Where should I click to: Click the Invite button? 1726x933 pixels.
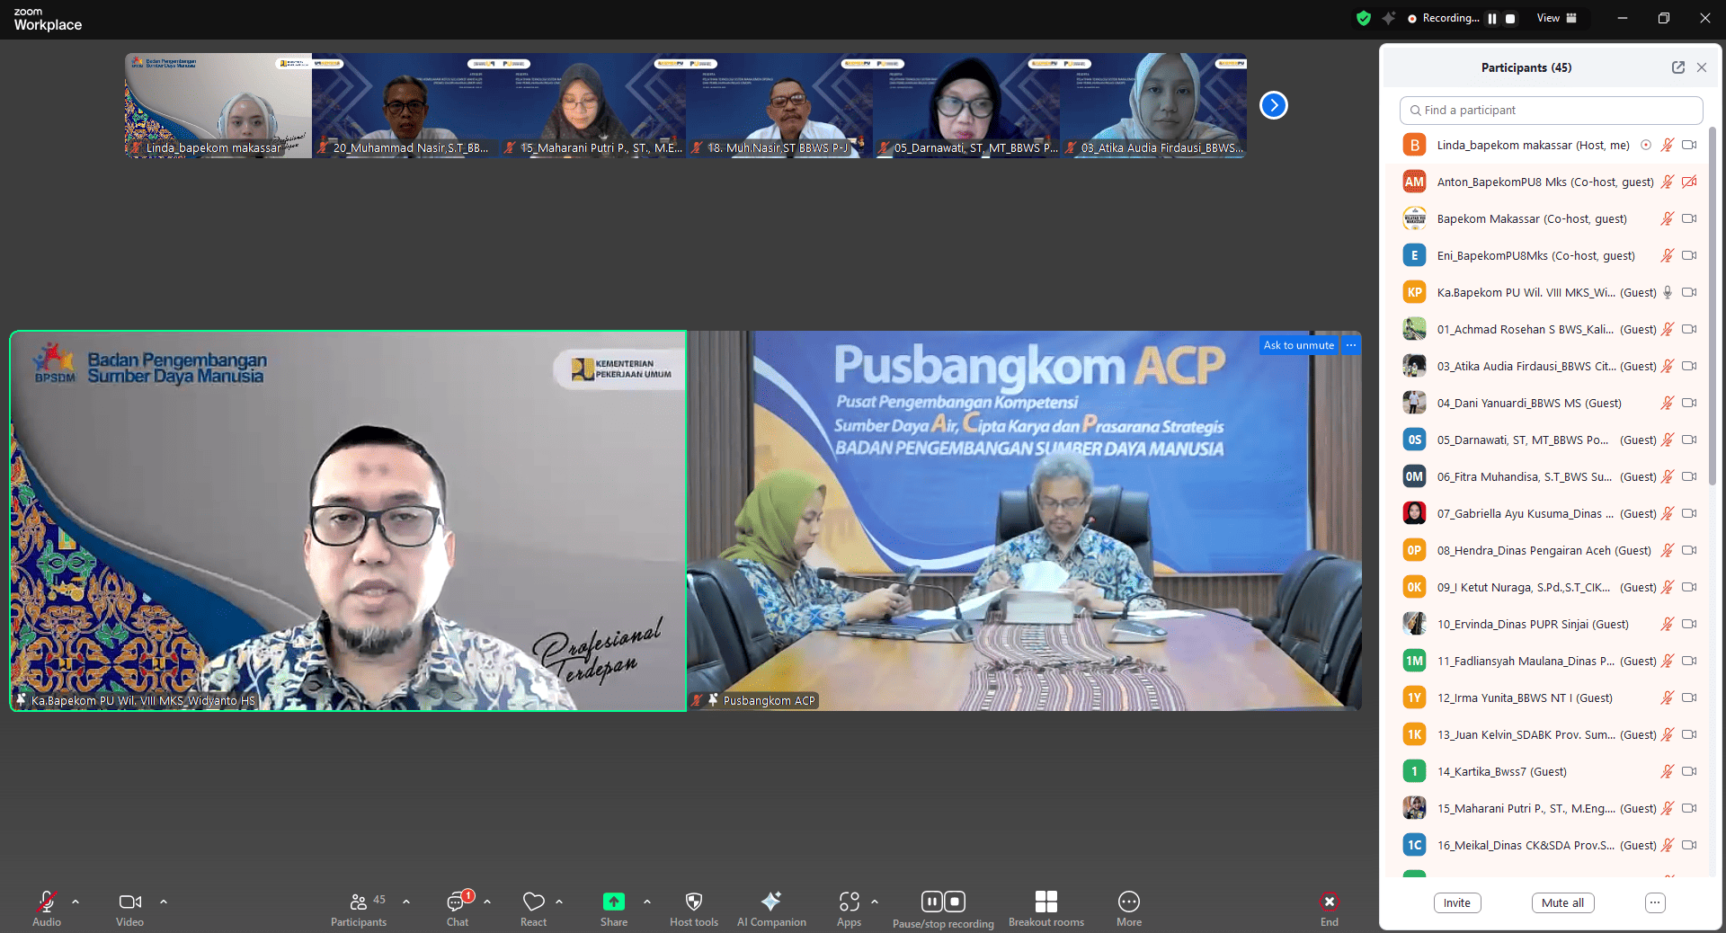pyautogui.click(x=1457, y=903)
